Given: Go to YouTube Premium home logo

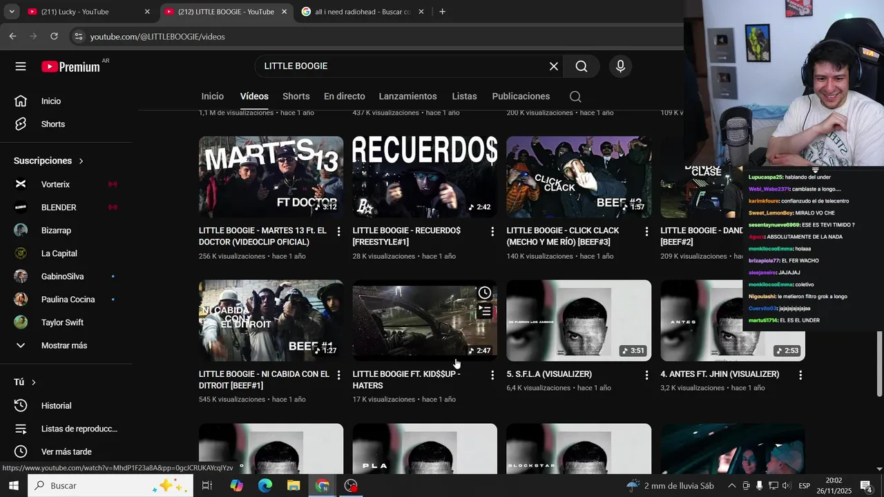Looking at the screenshot, I should (70, 66).
